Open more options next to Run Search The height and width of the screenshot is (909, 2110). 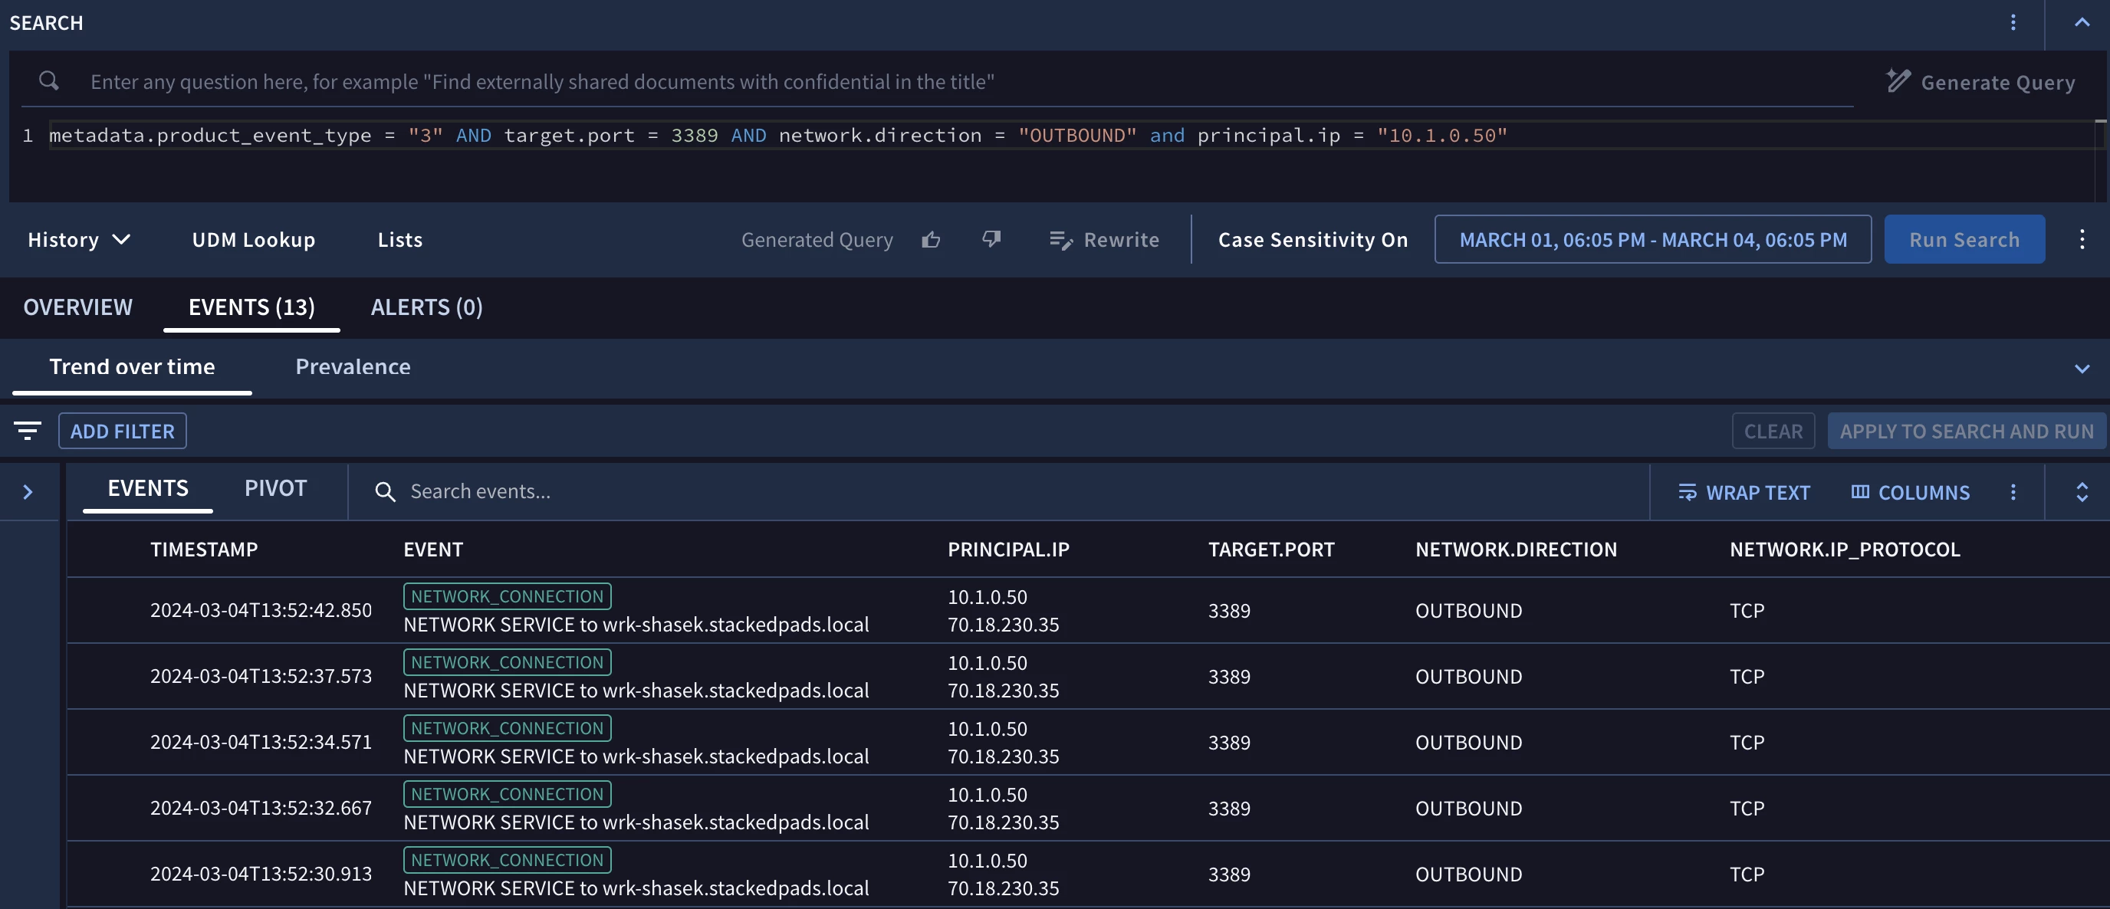click(2082, 239)
